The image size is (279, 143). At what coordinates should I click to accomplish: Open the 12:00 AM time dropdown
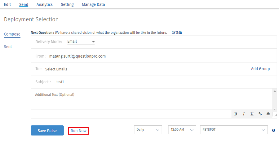pos(182,130)
